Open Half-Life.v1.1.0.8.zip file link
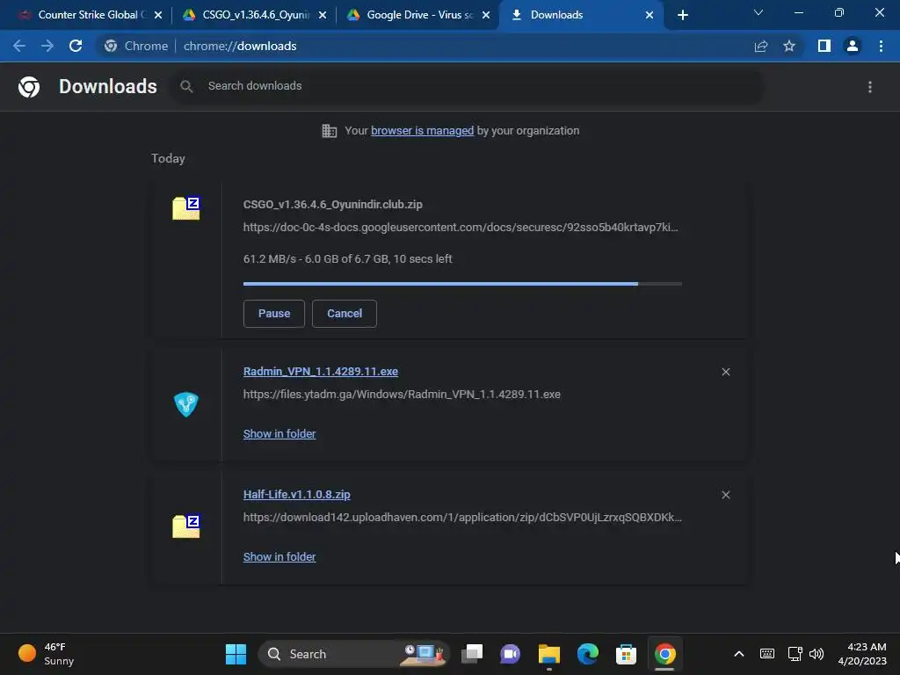Screen dimensions: 900x675 pyautogui.click(x=297, y=494)
